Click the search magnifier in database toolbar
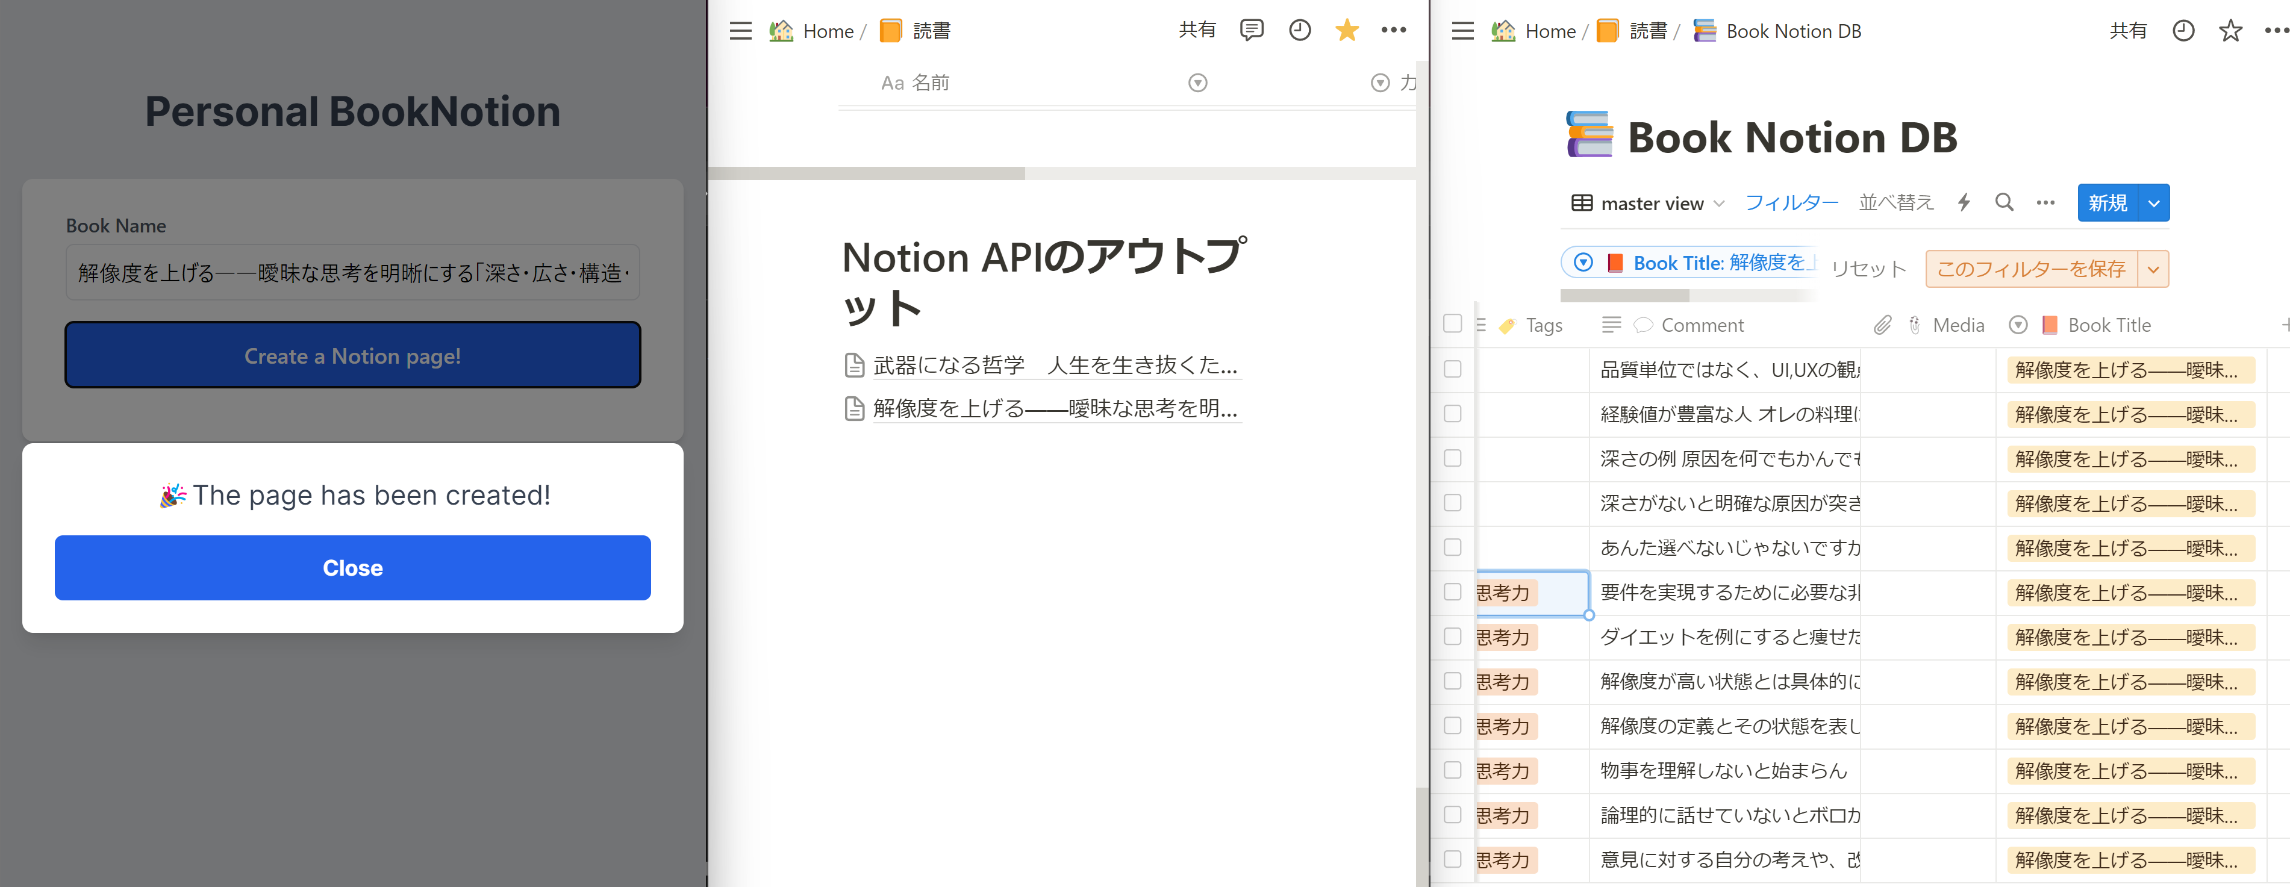Viewport: 2290px width, 887px height. 2004,203
